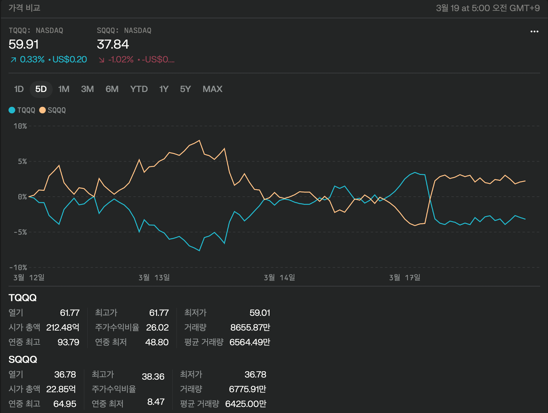Image resolution: width=548 pixels, height=413 pixels.
Task: Click the 가격 비교 title
Action: (24, 8)
